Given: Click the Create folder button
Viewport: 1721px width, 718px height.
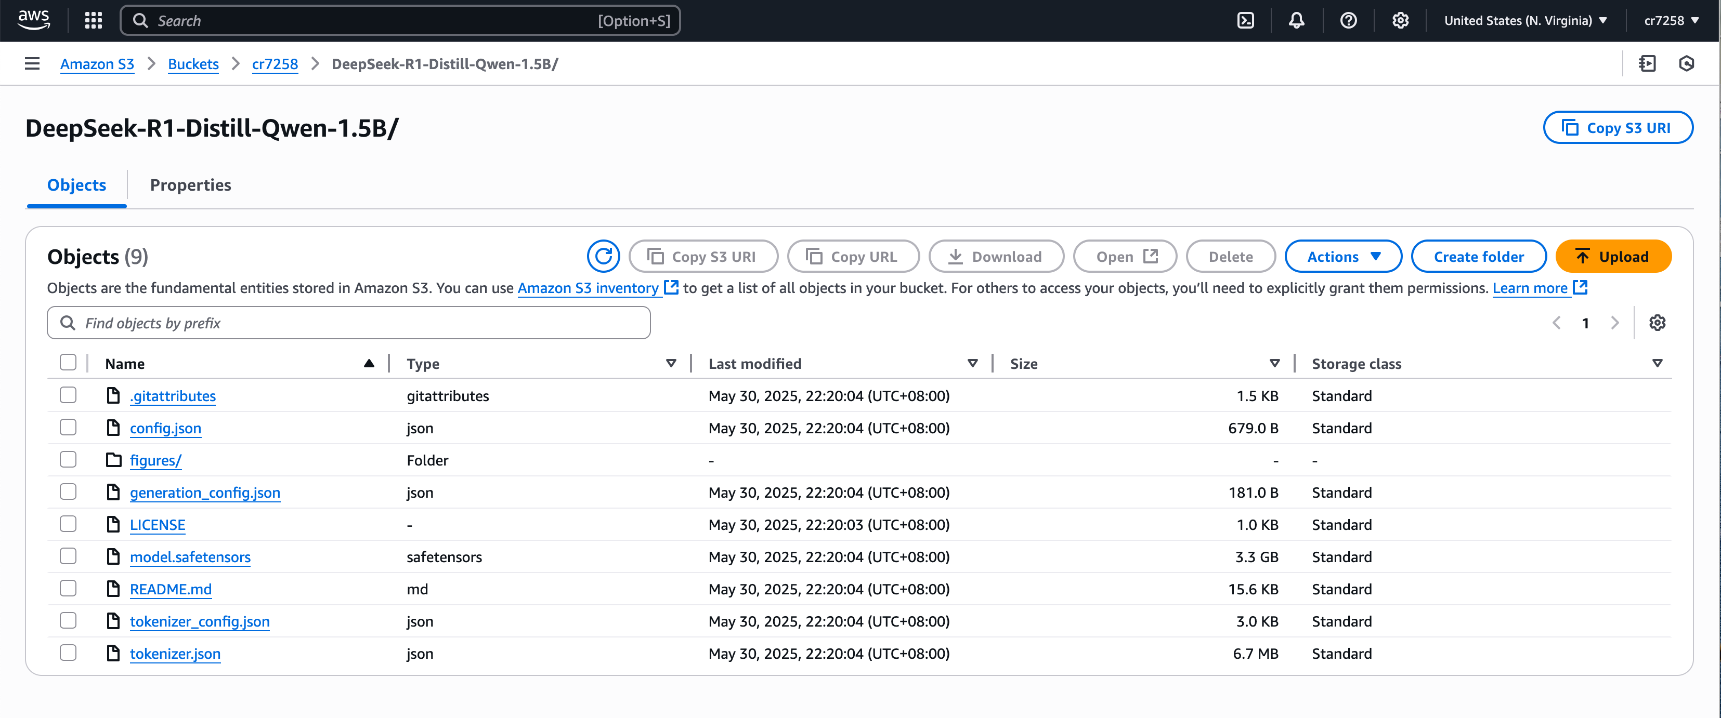Looking at the screenshot, I should (x=1479, y=256).
